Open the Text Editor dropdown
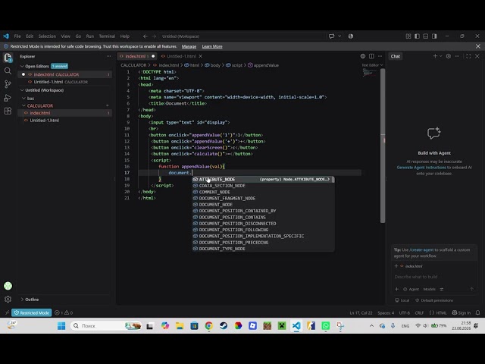 point(372,65)
